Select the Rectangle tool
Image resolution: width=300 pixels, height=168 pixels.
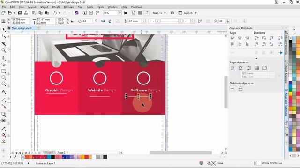[x=3, y=71]
